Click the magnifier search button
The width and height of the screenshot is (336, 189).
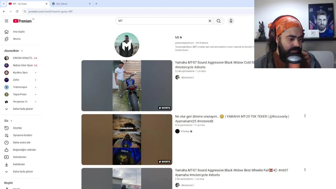pyautogui.click(x=219, y=21)
